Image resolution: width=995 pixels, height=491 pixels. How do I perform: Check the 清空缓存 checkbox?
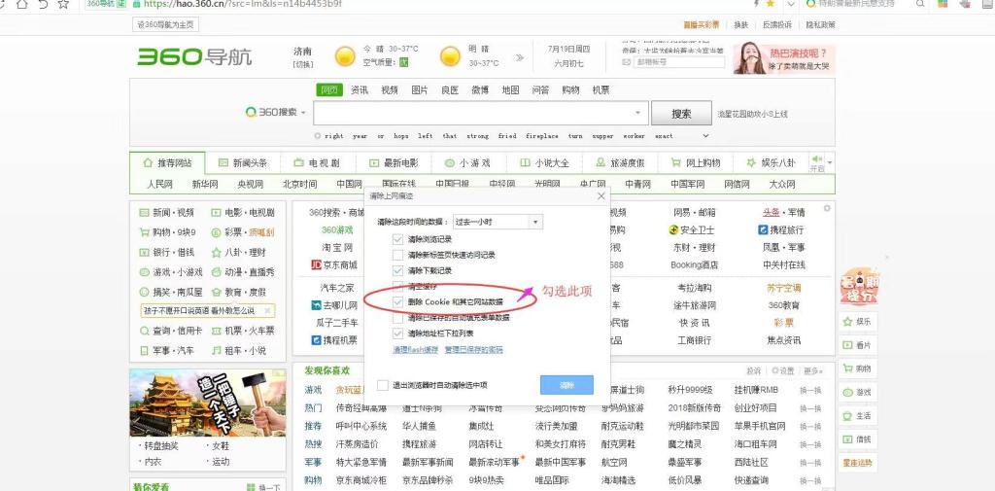click(397, 286)
